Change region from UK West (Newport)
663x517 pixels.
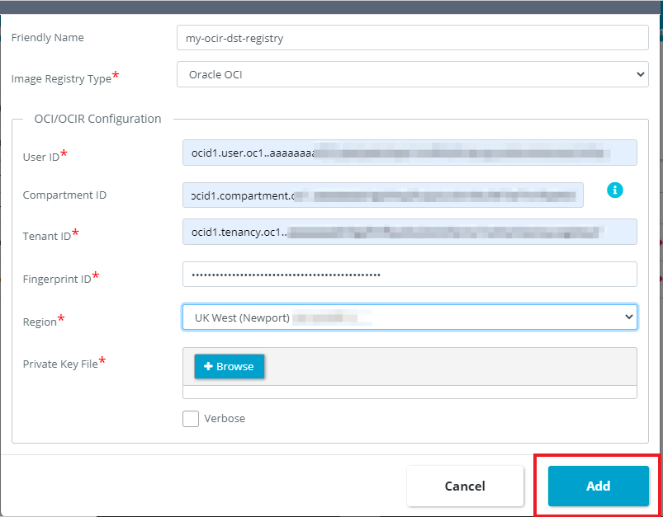(410, 317)
